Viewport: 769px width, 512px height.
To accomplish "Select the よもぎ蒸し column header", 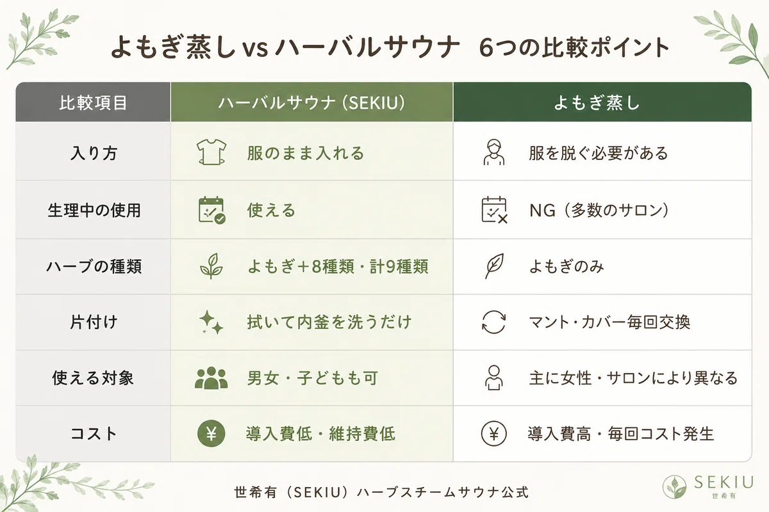I will (x=602, y=102).
